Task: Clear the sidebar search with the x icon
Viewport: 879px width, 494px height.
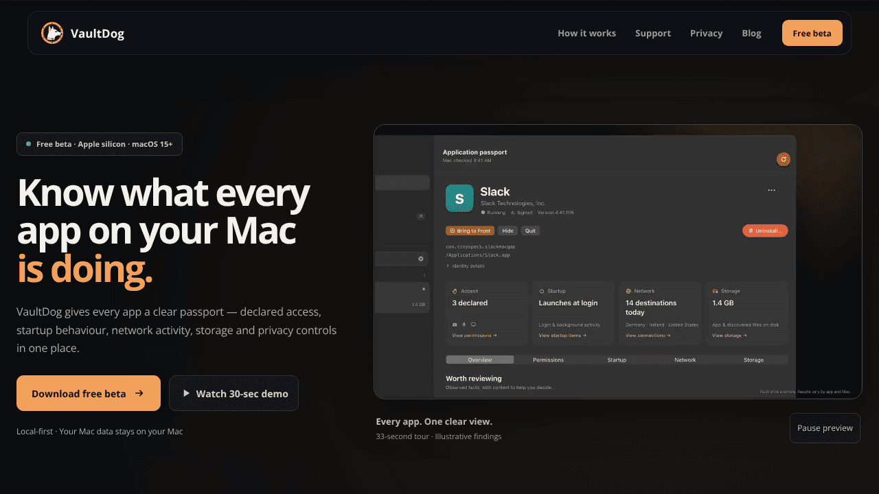Action: [421, 259]
